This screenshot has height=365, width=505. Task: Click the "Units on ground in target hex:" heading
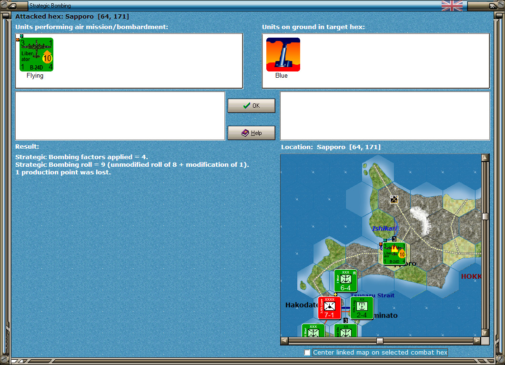313,27
